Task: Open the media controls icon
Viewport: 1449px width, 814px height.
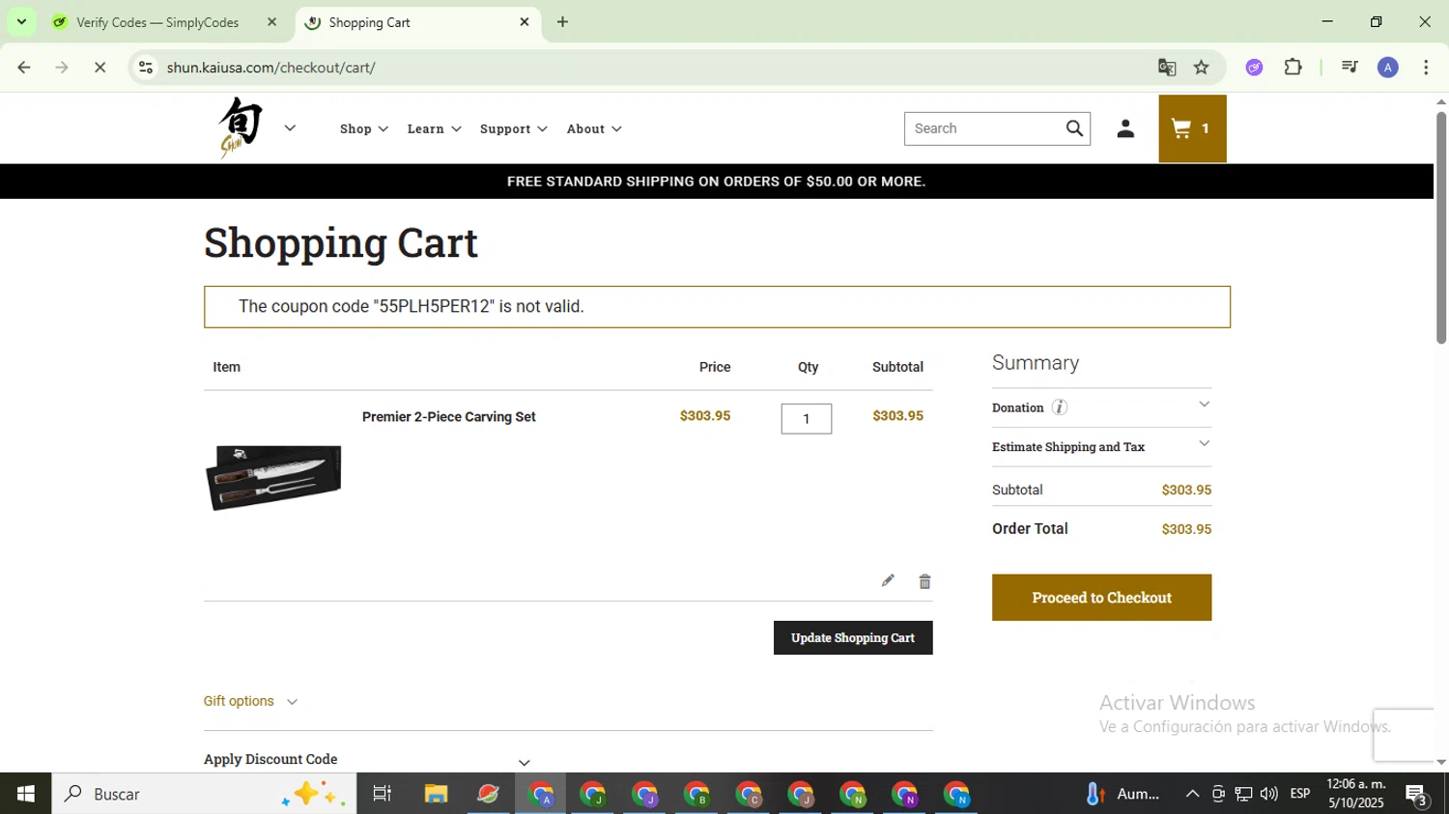Action: pos(1350,68)
